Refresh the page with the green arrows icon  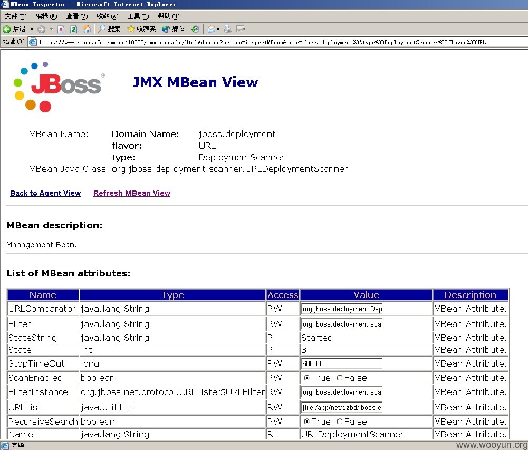(x=73, y=30)
